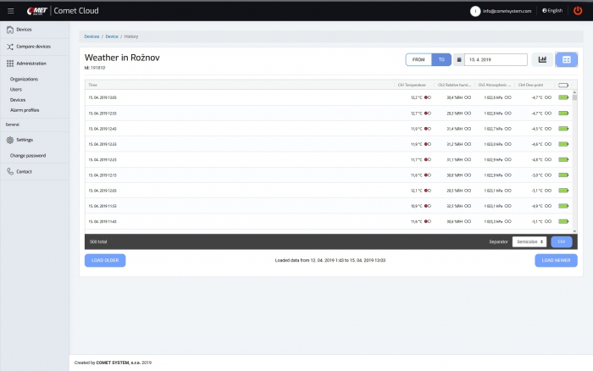
Task: Open the hamburger menu in the header
Action: tap(9, 10)
